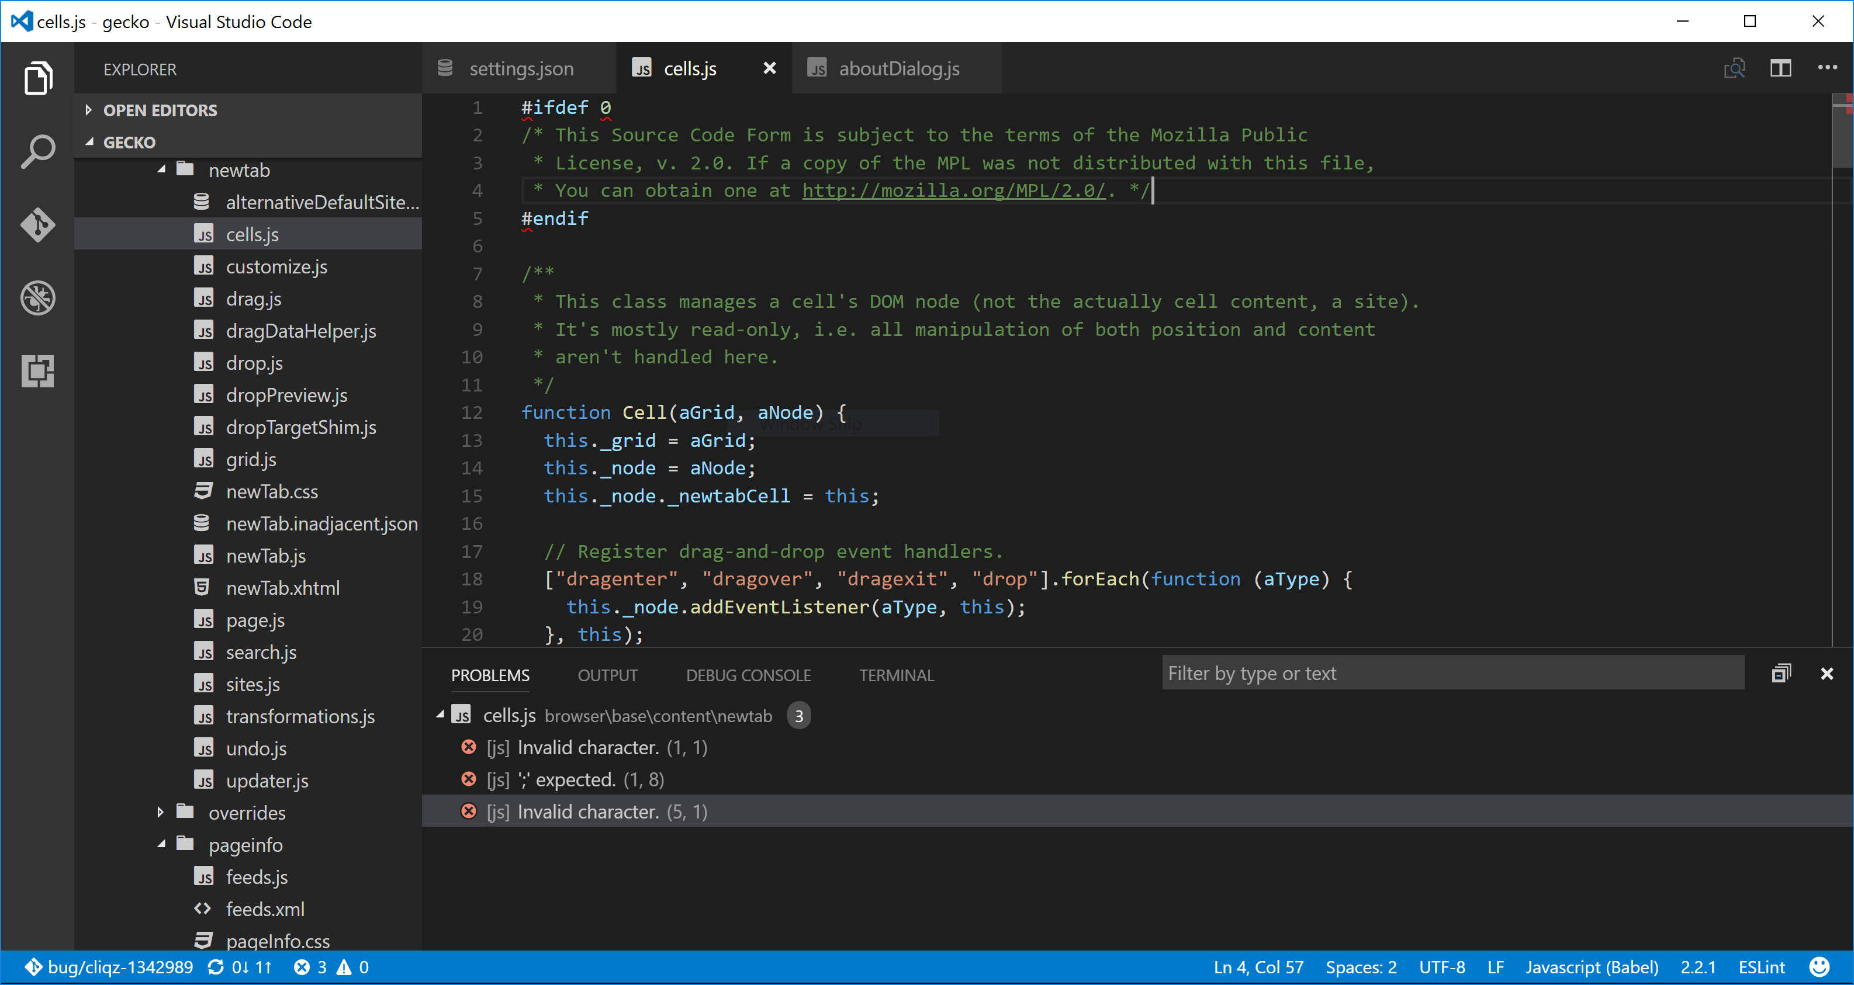
Task: Split the editor with the toolbar icon
Action: click(x=1780, y=68)
